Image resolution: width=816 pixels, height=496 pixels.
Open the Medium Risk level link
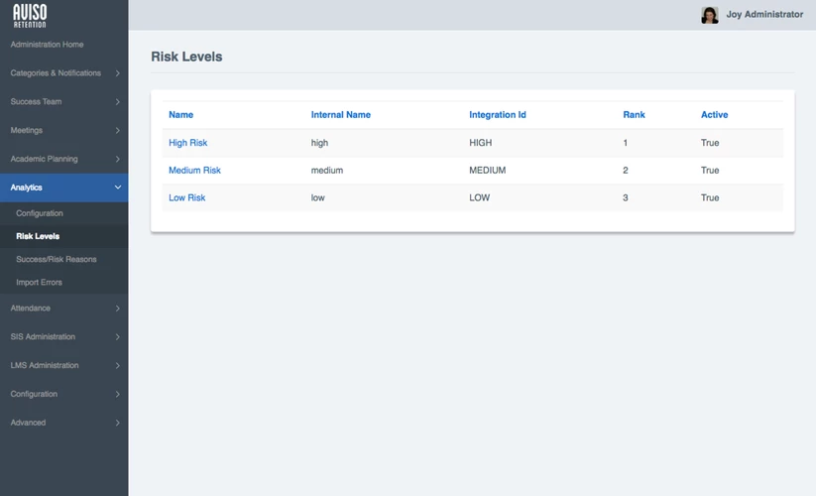pos(194,171)
